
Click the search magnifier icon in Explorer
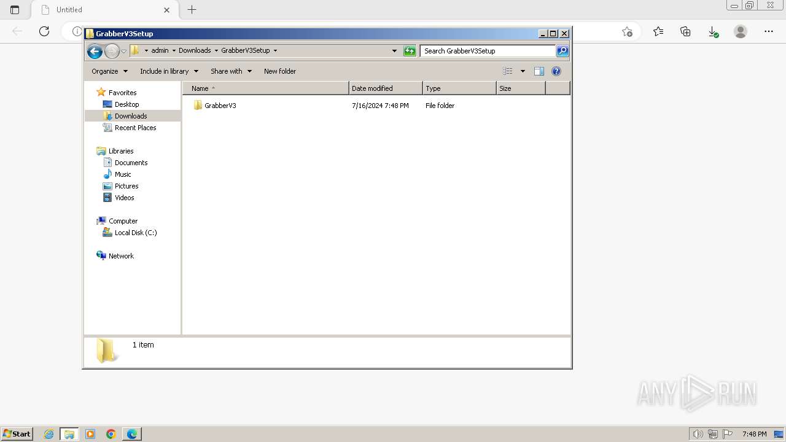tap(562, 51)
